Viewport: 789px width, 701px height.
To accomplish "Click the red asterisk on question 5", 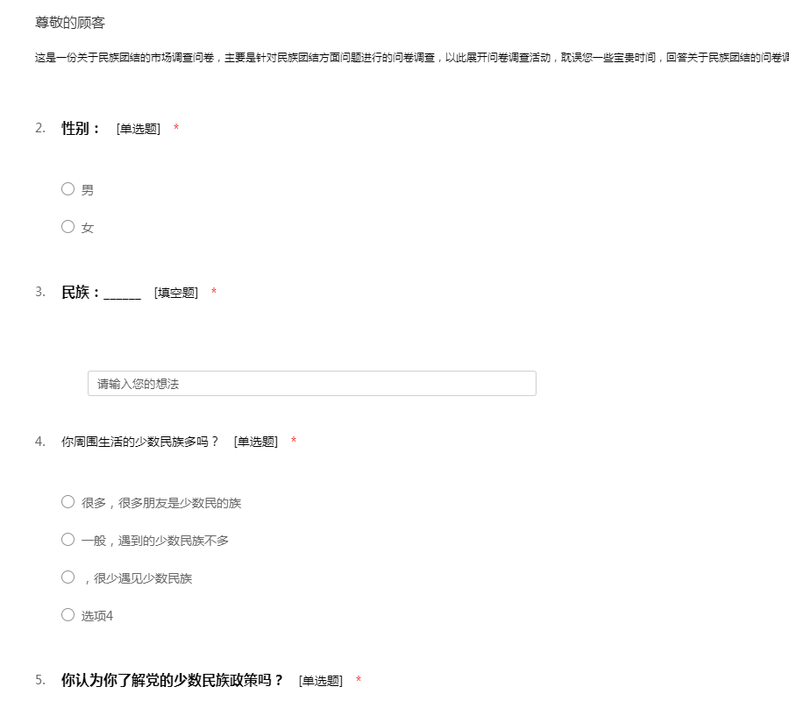I will [x=359, y=681].
